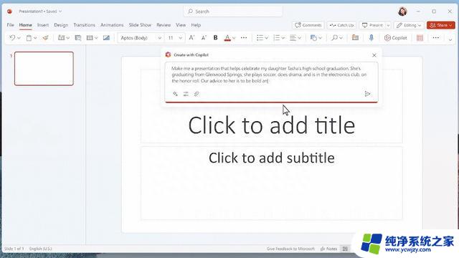The height and width of the screenshot is (258, 459).
Task: Expand the Find dropdown arrow
Action: click(x=341, y=38)
